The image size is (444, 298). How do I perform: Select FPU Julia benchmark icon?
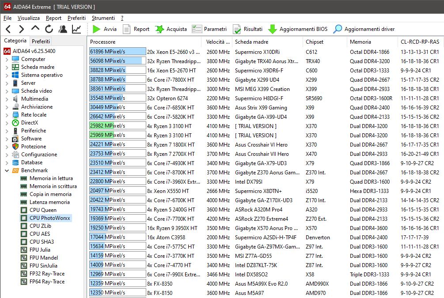[x=24, y=249]
